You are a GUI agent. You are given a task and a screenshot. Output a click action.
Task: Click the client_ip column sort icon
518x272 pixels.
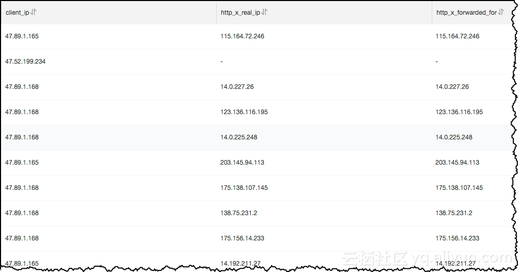34,12
